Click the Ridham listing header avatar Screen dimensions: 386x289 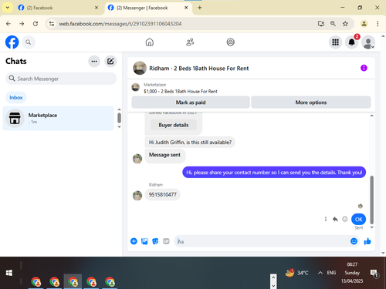pos(140,68)
